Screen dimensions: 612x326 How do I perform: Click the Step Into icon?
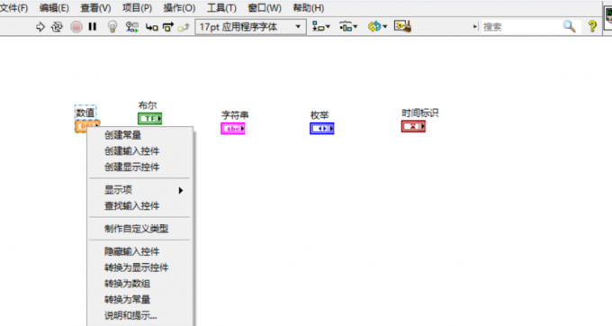151,27
